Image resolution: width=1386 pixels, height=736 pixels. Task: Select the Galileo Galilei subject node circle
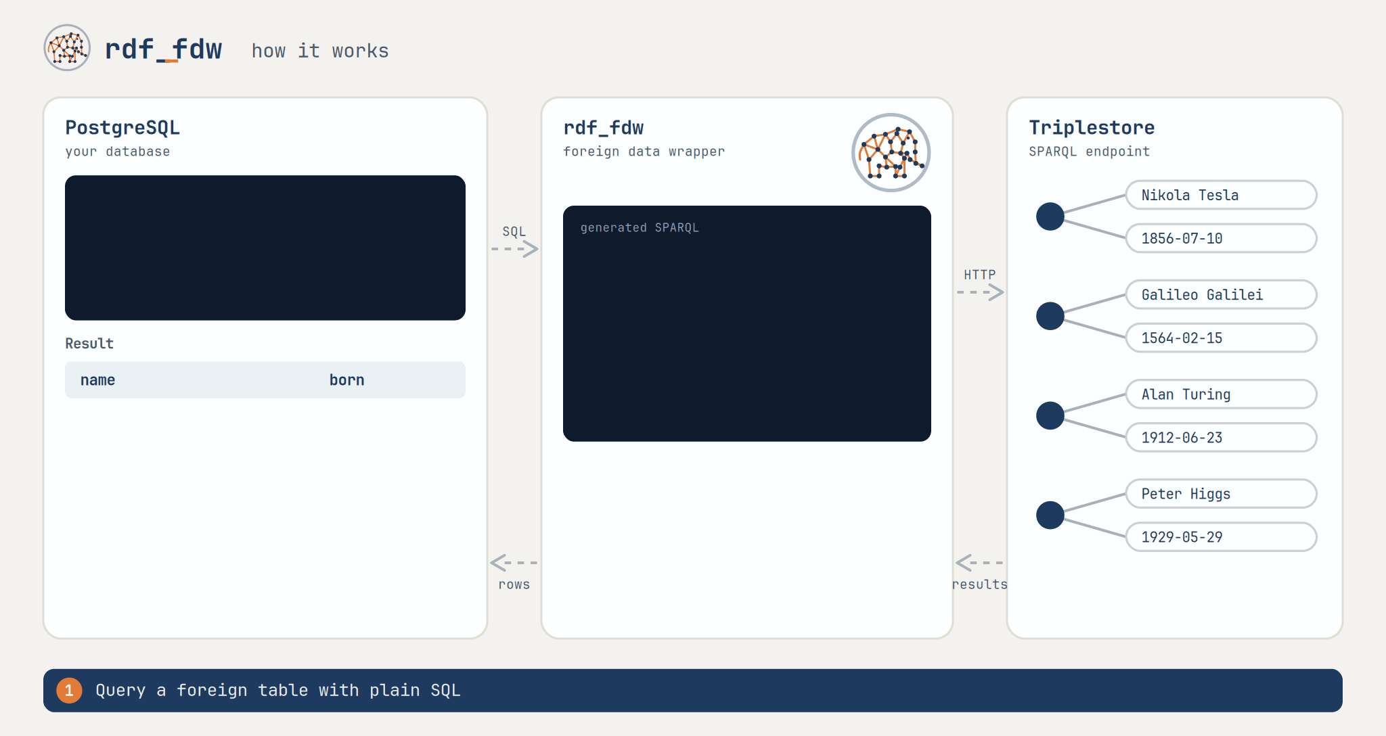coord(1050,316)
